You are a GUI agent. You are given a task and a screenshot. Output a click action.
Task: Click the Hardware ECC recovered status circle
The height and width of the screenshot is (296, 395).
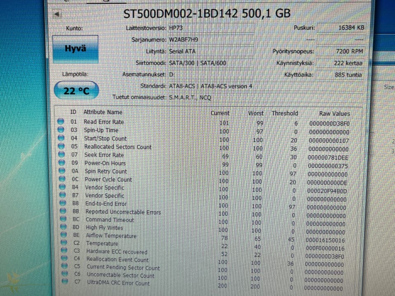pos(65,251)
